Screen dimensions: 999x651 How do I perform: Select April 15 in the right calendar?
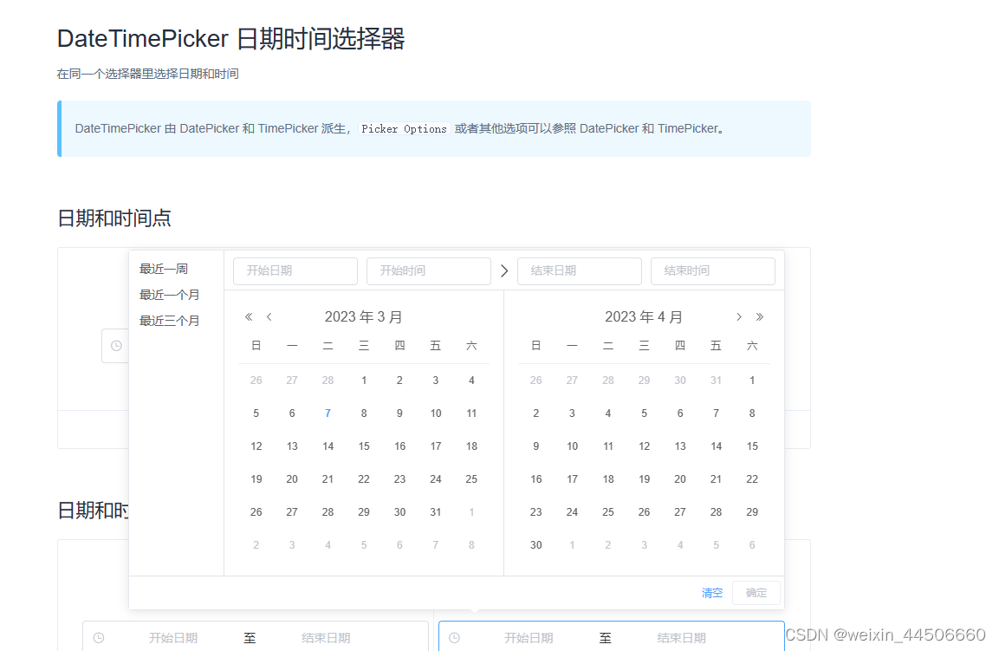(x=751, y=446)
